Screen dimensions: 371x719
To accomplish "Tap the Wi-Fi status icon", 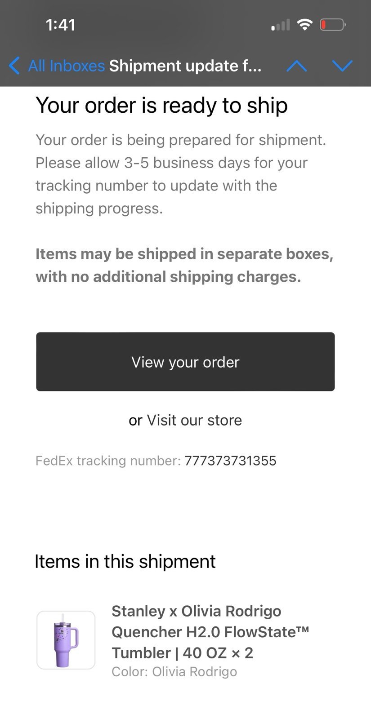I will (305, 25).
